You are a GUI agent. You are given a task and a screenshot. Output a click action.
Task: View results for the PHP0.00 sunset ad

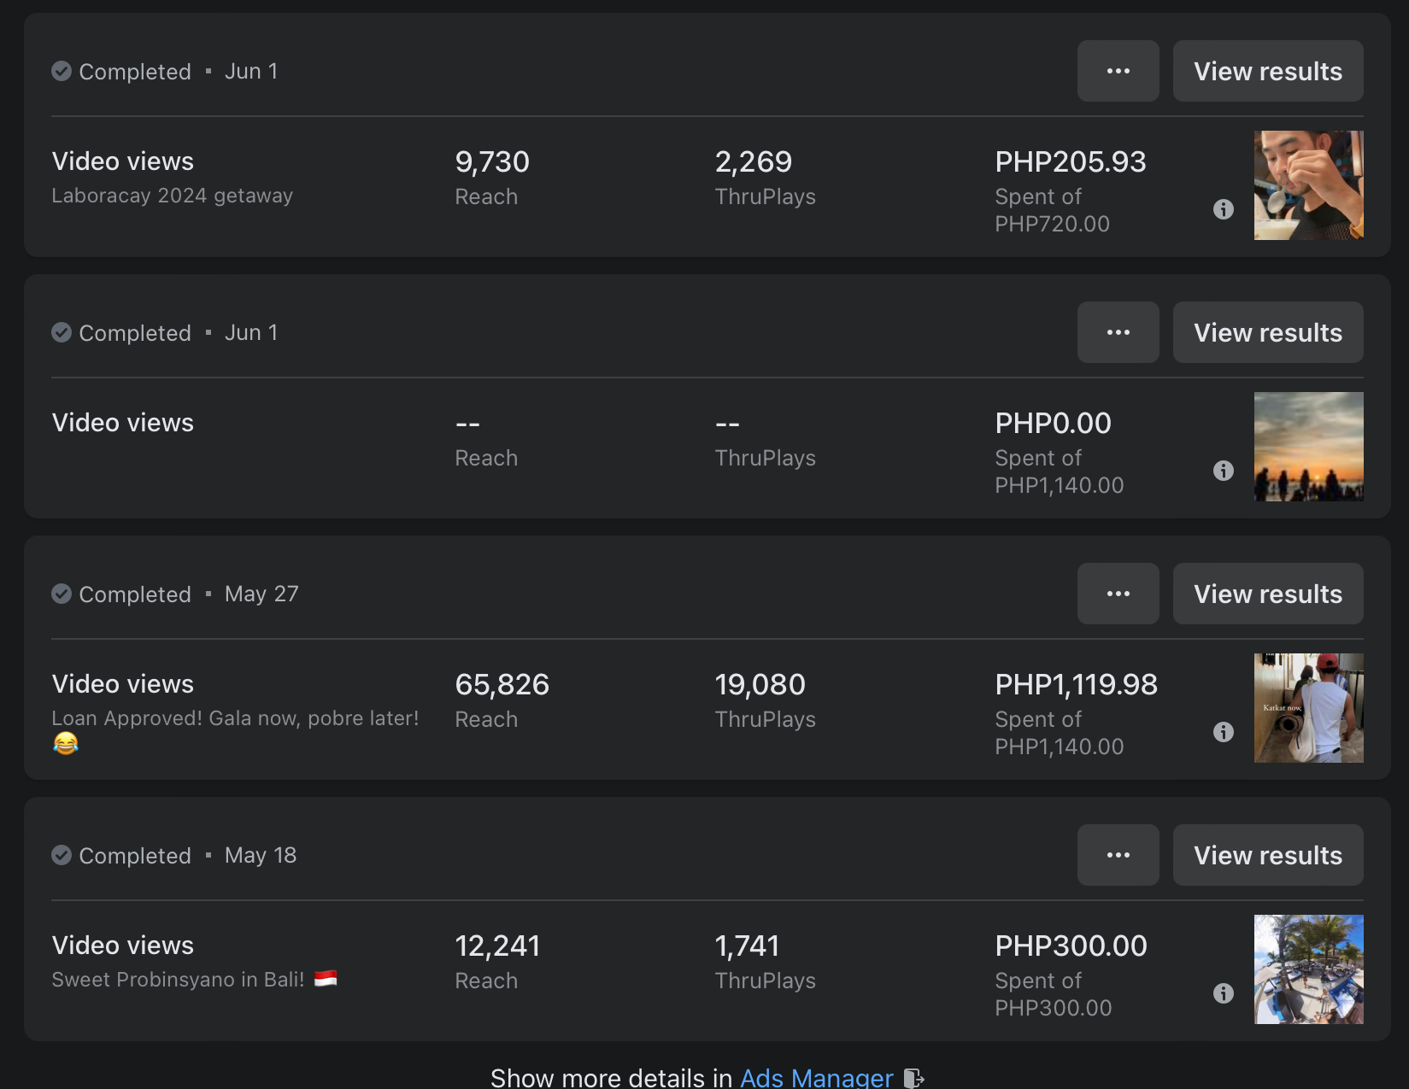point(1267,332)
